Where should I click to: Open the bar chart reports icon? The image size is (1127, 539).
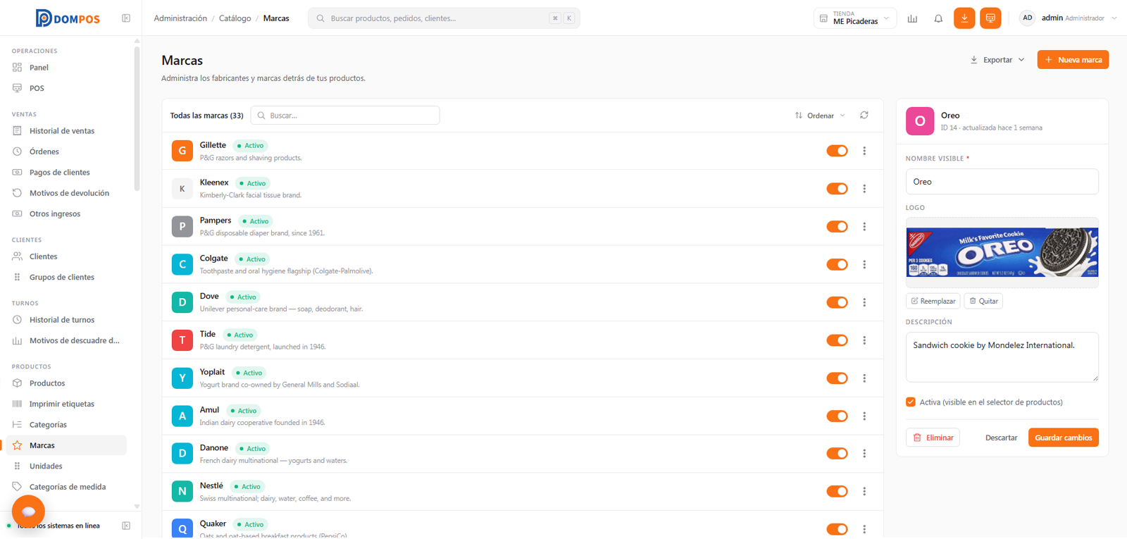pos(912,18)
